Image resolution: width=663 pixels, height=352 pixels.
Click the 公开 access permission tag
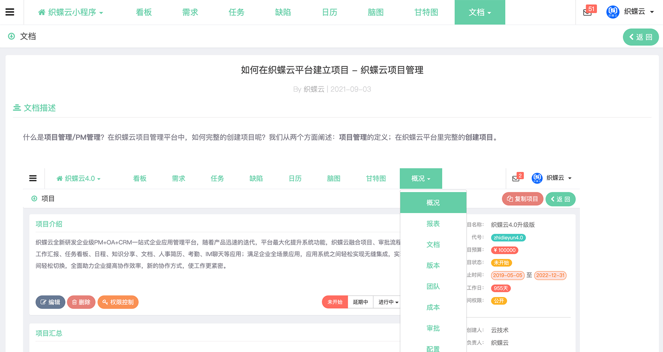coord(499,301)
